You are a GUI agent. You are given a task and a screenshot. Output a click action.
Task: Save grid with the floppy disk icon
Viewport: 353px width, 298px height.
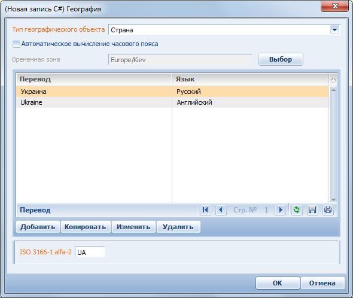[x=312, y=210]
